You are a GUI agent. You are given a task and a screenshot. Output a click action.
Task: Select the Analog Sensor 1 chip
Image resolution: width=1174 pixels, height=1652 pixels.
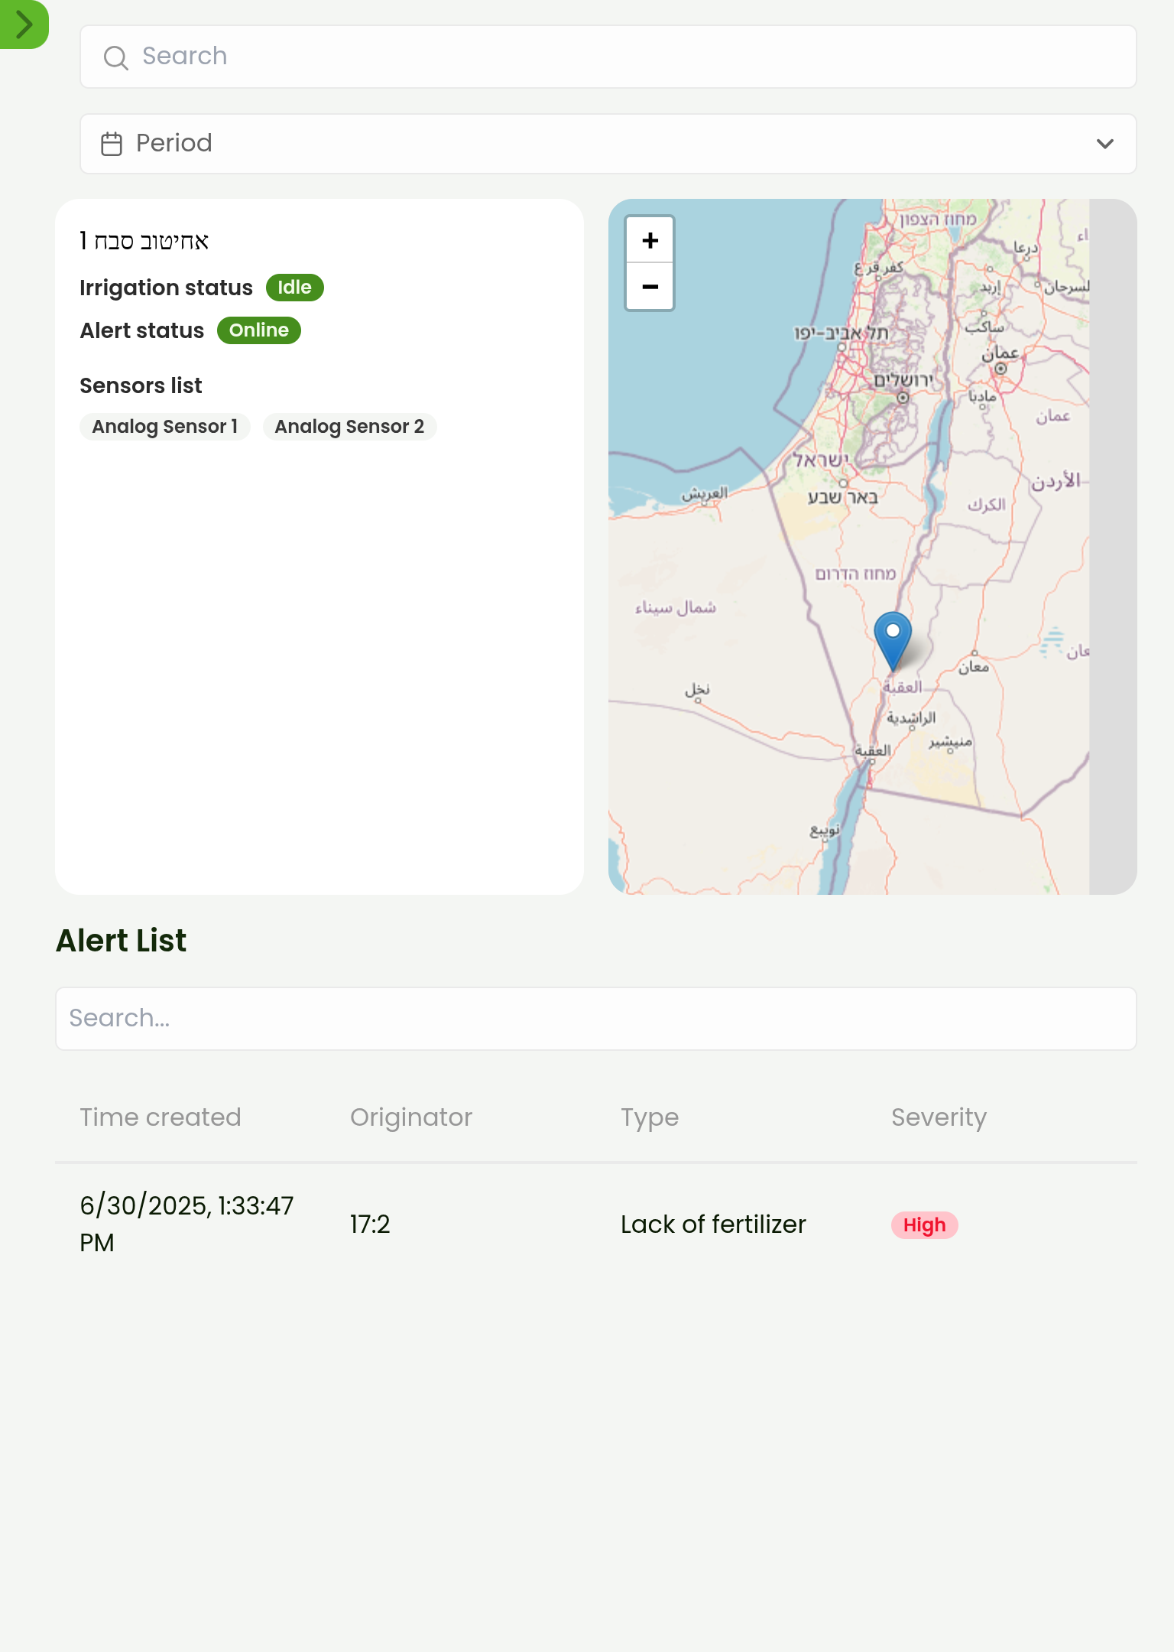pos(165,427)
